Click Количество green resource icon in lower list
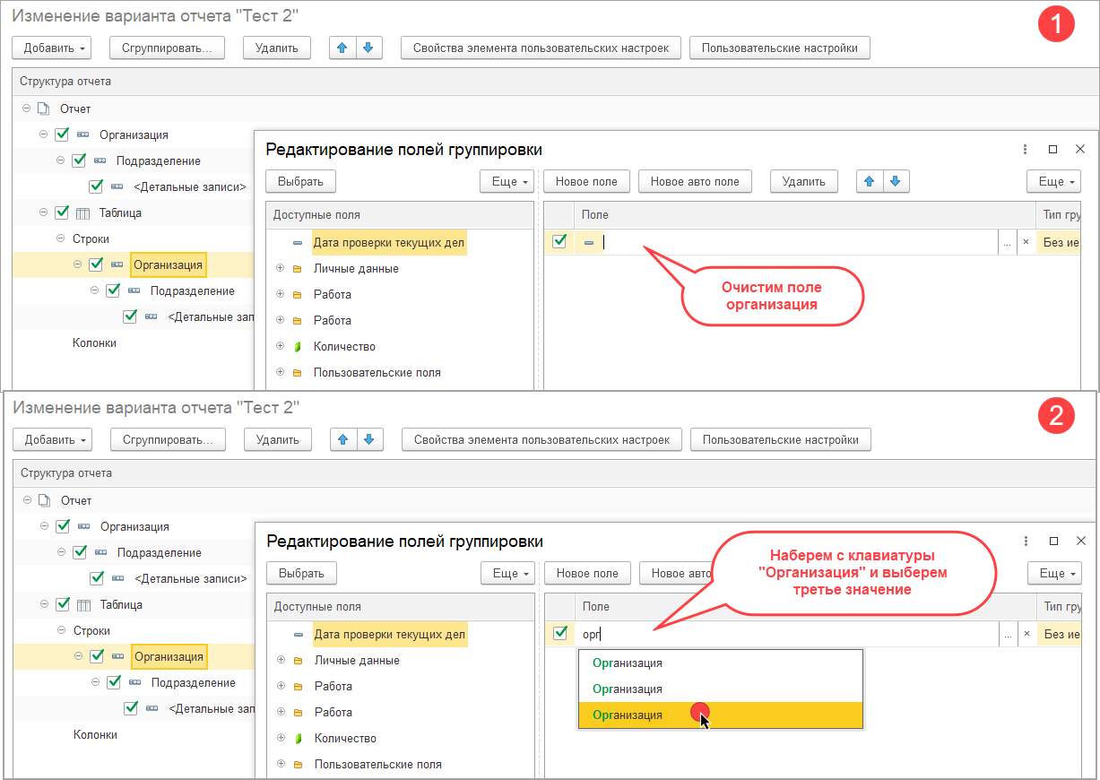Viewport: 1100px width, 780px height. click(298, 739)
